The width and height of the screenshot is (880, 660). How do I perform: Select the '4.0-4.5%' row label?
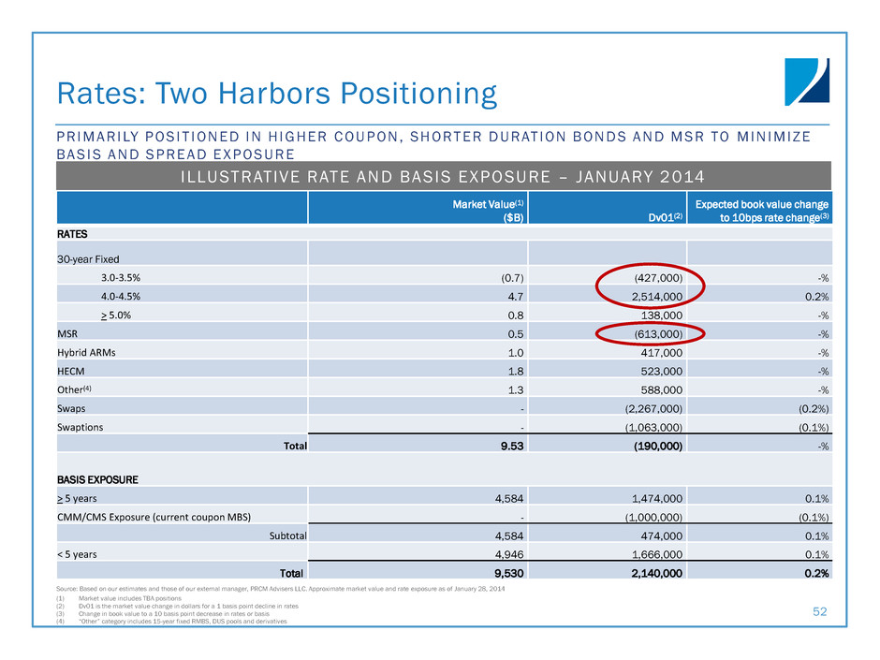pyautogui.click(x=122, y=297)
